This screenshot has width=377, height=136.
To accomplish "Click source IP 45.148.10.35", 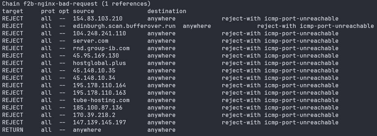I will tap(94, 71).
